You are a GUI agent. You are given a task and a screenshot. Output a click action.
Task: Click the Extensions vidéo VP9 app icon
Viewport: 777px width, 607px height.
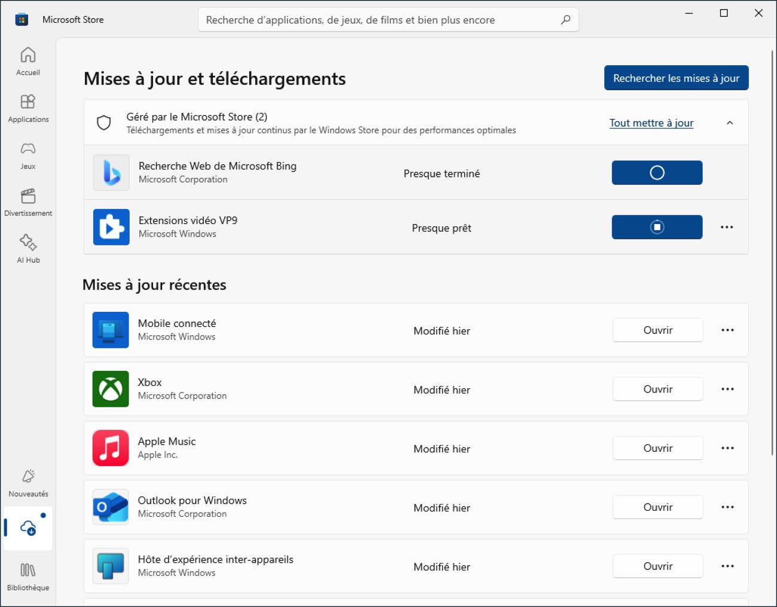[x=111, y=227]
